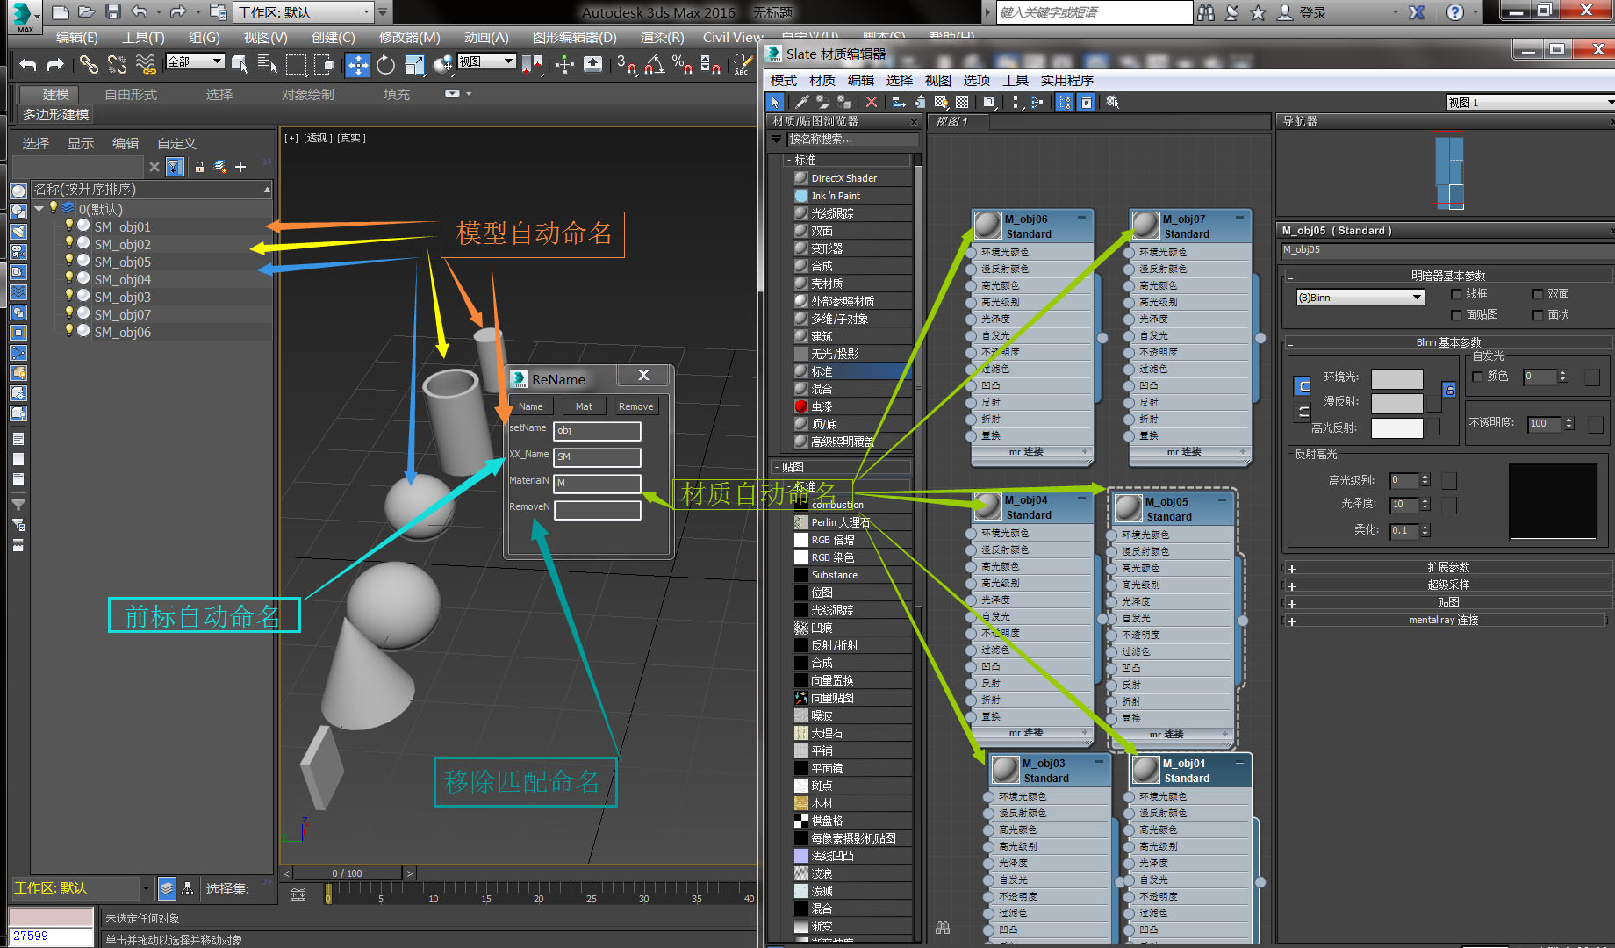
Task: Click the setName input field in ReName
Action: (597, 431)
